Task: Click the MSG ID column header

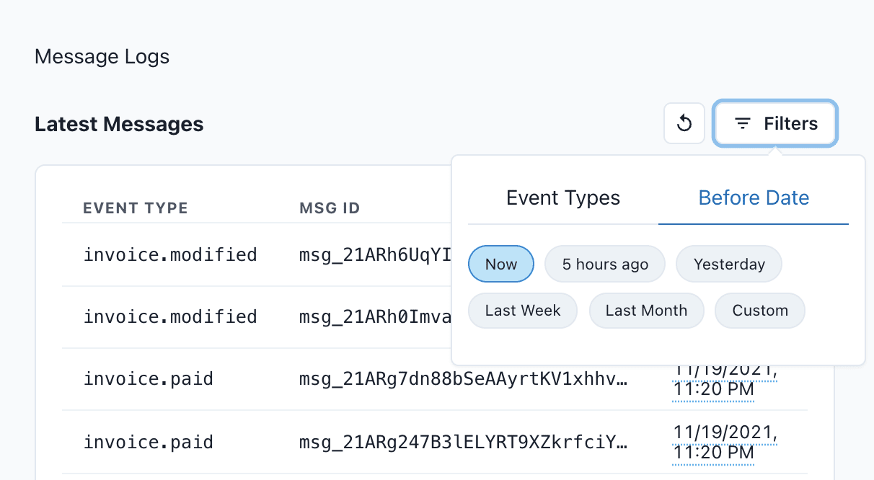Action: click(x=329, y=209)
